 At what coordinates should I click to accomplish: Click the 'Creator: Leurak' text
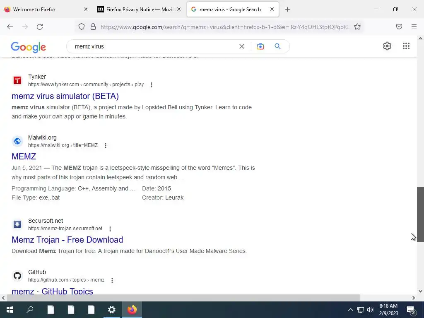[162, 198]
